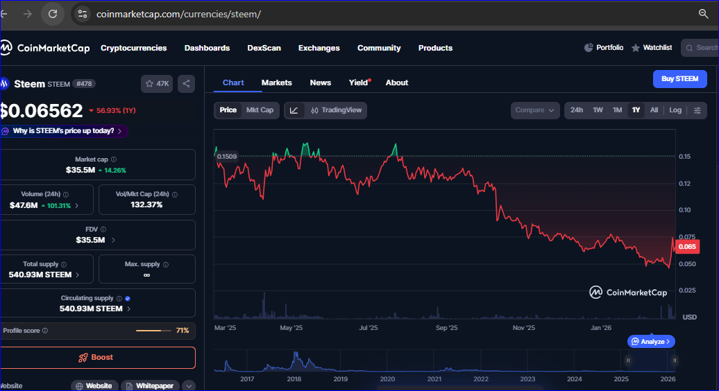Click the Buy STEEM button
719x391 pixels.
(679, 79)
